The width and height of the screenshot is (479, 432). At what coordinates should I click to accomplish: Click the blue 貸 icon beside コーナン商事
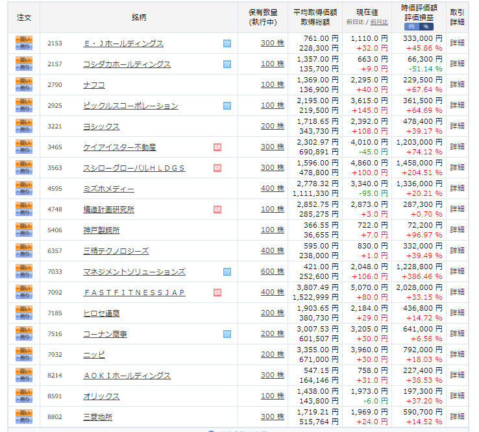[x=227, y=334]
